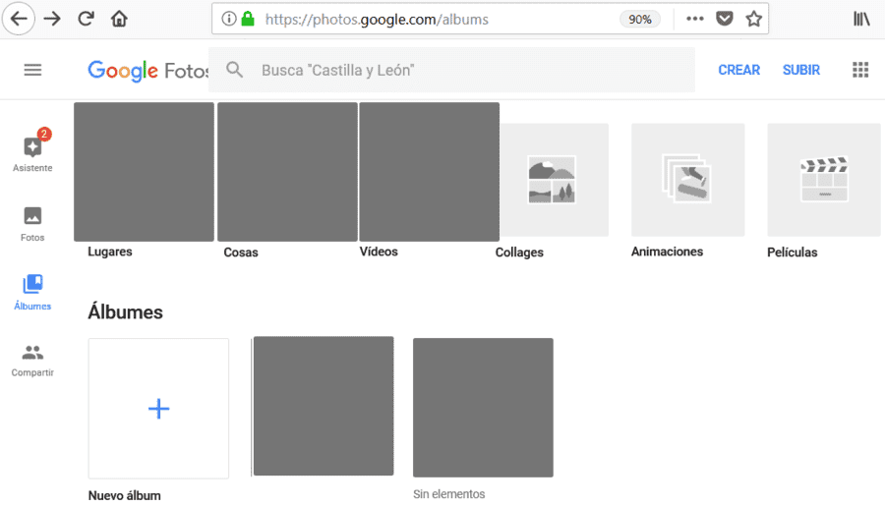
Task: Open Compartir in the sidebar
Action: pos(32,361)
